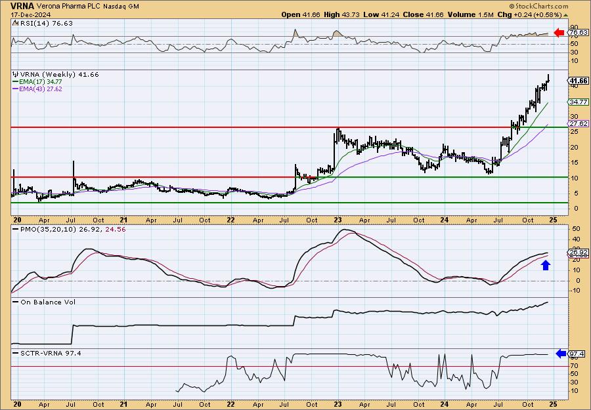Click the VRNA ticker symbol in the chart title
The width and height of the screenshot is (591, 410).
pos(22,6)
